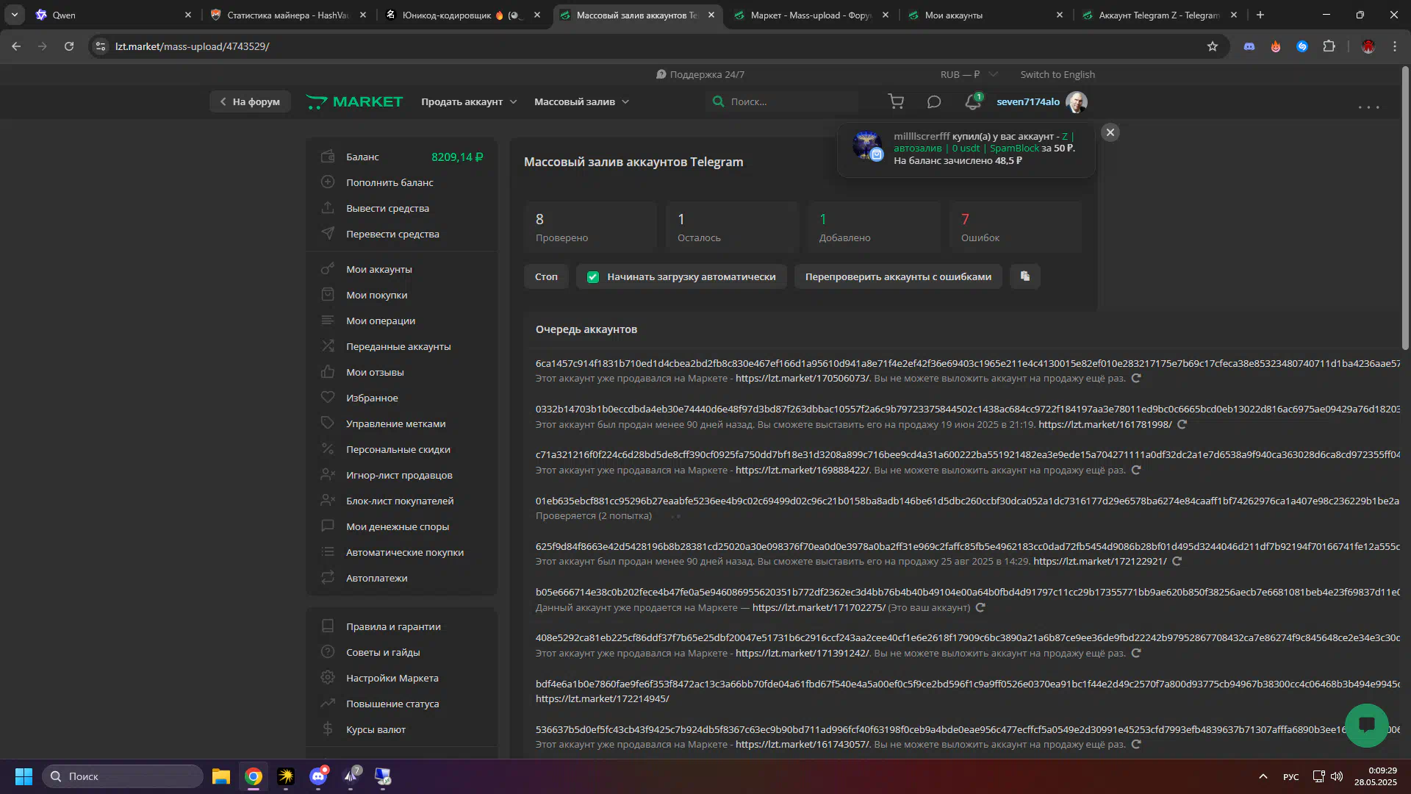Open Настройки Маркета in sidebar

(x=392, y=678)
